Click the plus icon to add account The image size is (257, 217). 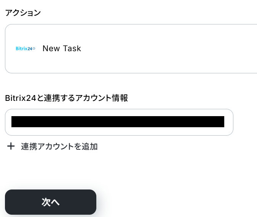point(11,146)
